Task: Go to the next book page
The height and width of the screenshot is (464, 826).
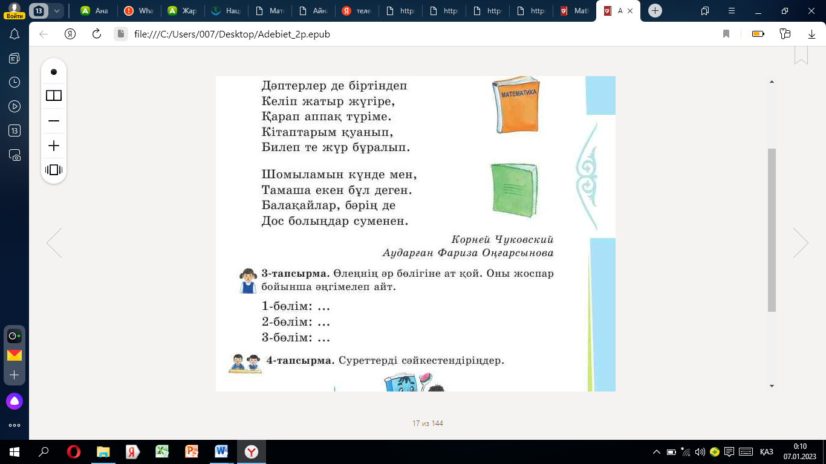Action: click(801, 243)
